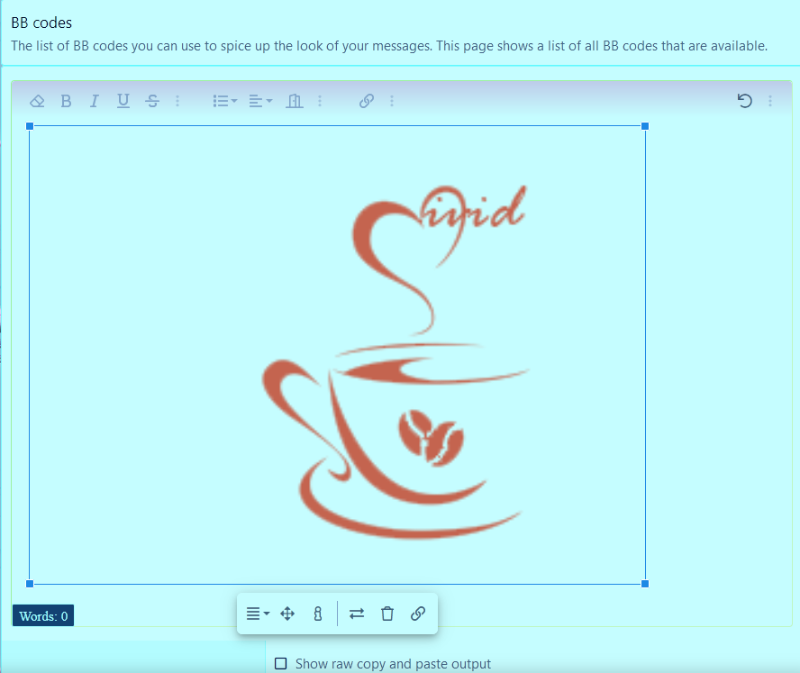The width and height of the screenshot is (800, 673).
Task: Toggle strikethrough formatting
Action: (152, 101)
